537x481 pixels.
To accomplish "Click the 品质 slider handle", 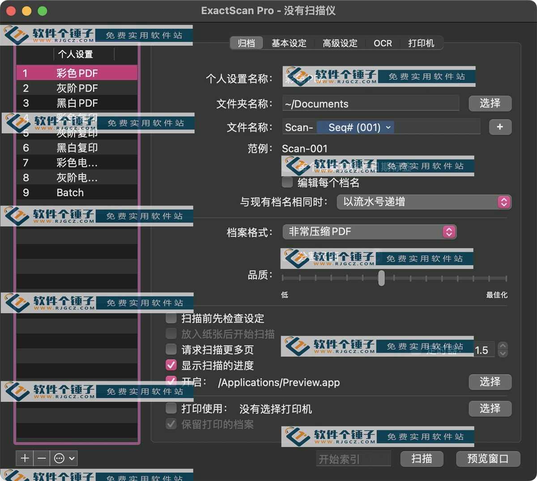I will [381, 278].
